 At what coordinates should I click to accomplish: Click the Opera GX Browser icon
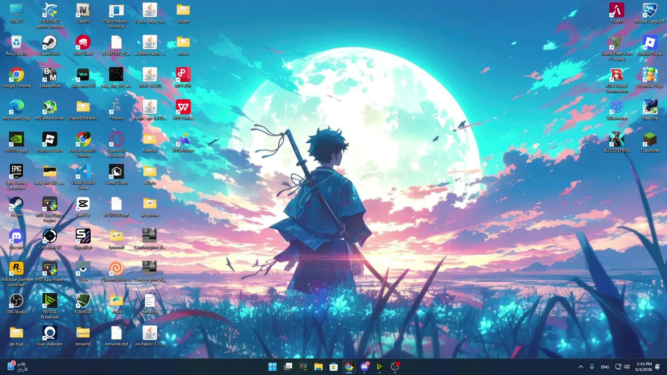pyautogui.click(x=116, y=145)
